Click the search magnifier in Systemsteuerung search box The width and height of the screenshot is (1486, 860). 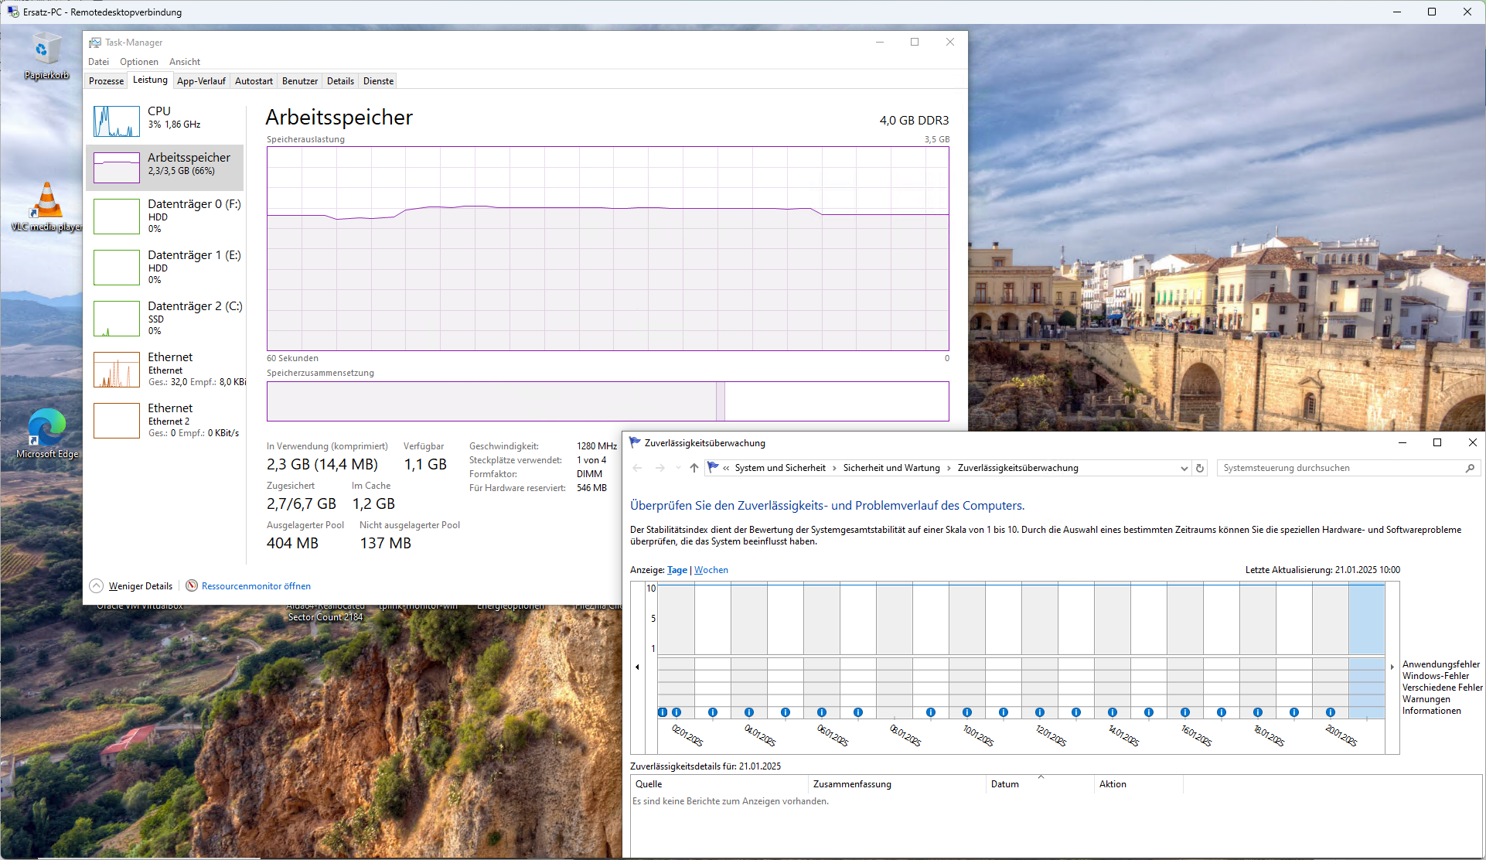[1470, 468]
